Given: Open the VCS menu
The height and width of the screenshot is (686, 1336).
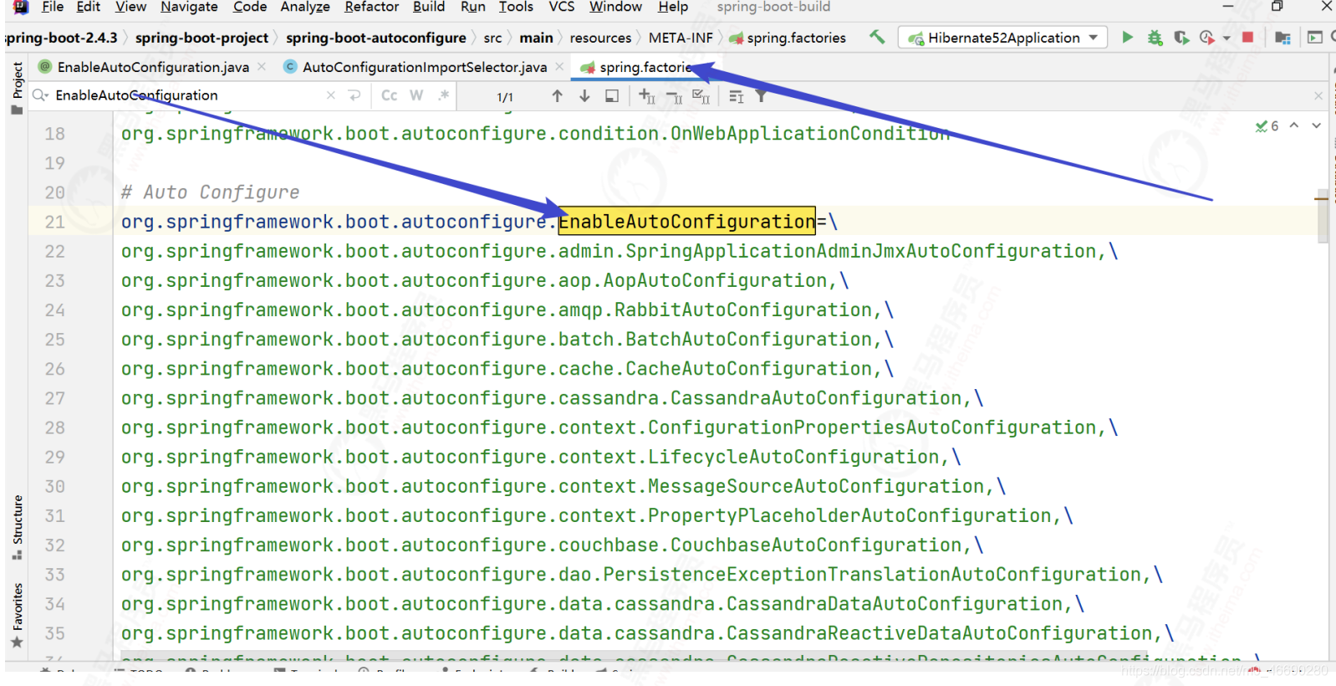Looking at the screenshot, I should click(x=561, y=8).
